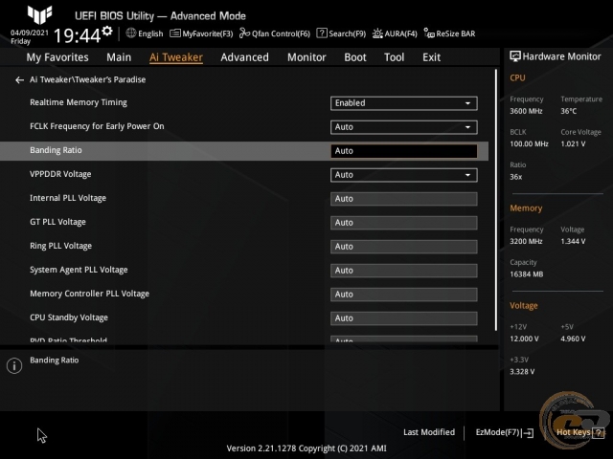Open Search(F9)
This screenshot has width=613, height=459.
click(341, 34)
